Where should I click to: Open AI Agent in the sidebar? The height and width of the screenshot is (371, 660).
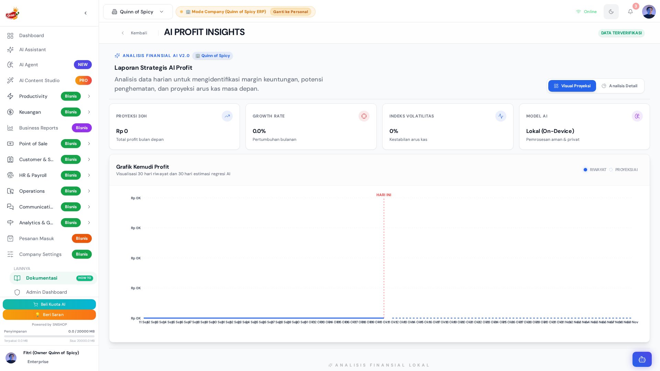49,65
